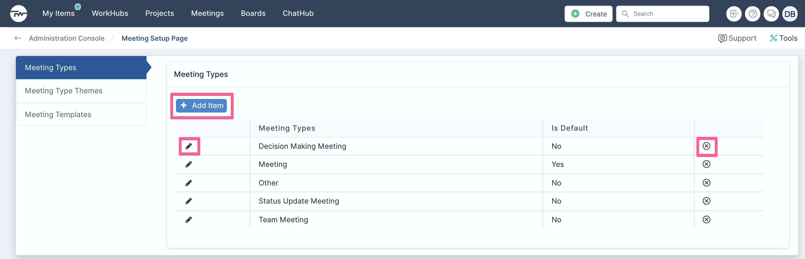Edit the Decision Making Meeting row

[x=189, y=146]
